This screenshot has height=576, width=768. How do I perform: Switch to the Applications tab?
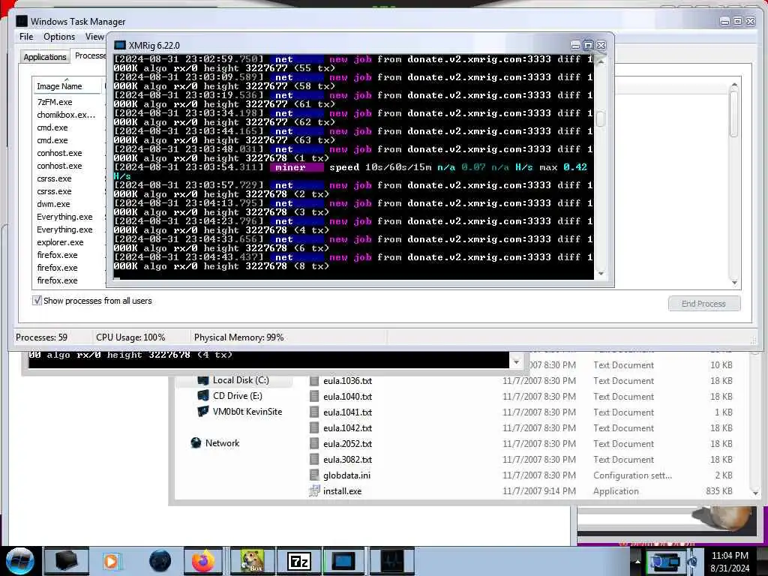pos(45,57)
